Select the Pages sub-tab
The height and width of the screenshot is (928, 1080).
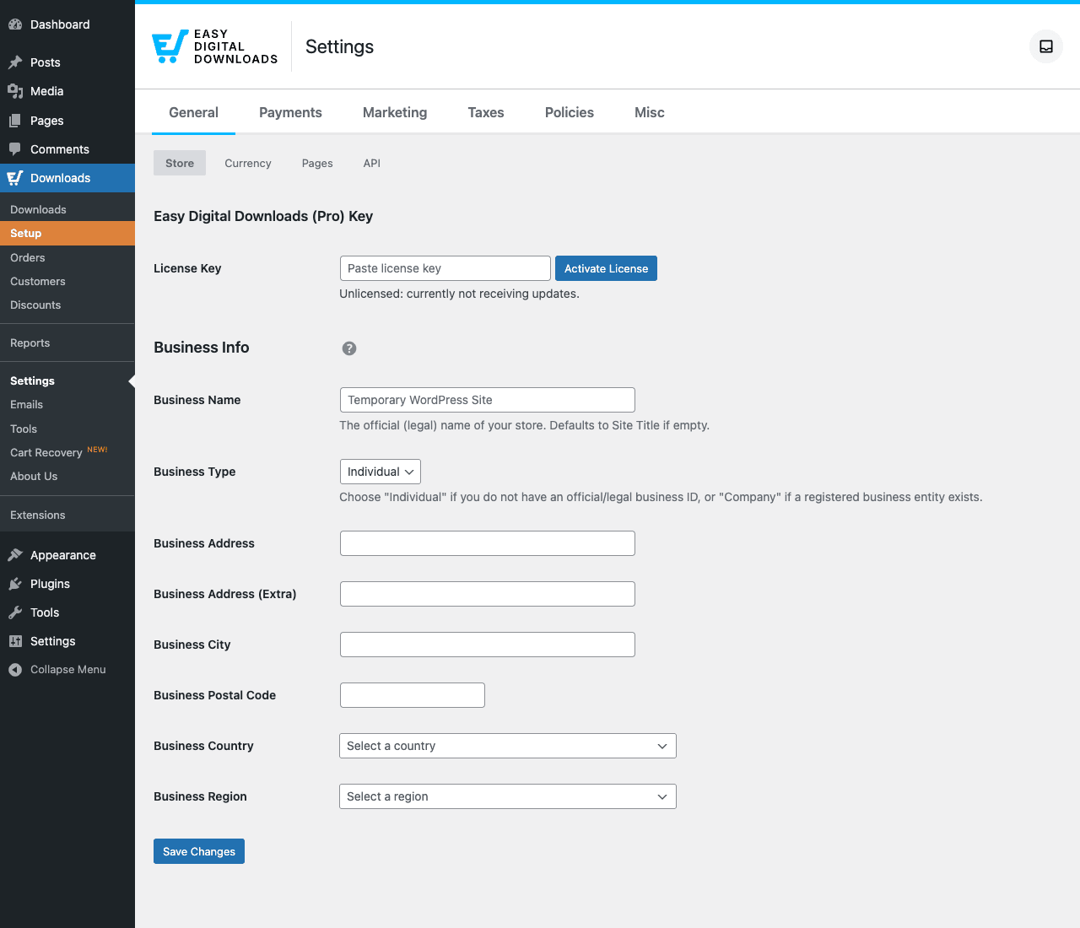(x=317, y=163)
